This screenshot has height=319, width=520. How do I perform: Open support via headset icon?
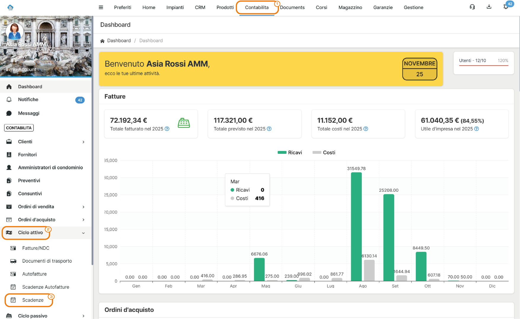click(472, 7)
